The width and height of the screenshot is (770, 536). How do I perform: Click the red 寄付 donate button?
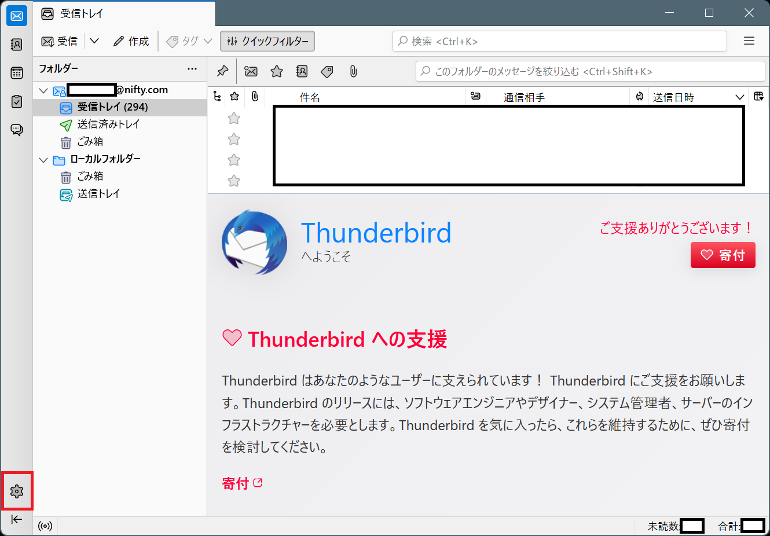(723, 255)
